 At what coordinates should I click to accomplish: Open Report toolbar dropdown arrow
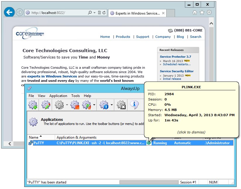(112, 105)
